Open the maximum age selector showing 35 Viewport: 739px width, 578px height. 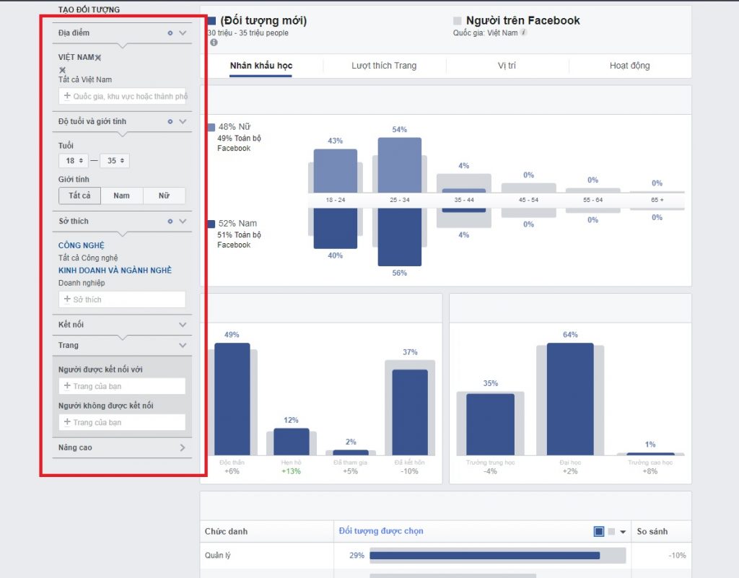(x=115, y=161)
